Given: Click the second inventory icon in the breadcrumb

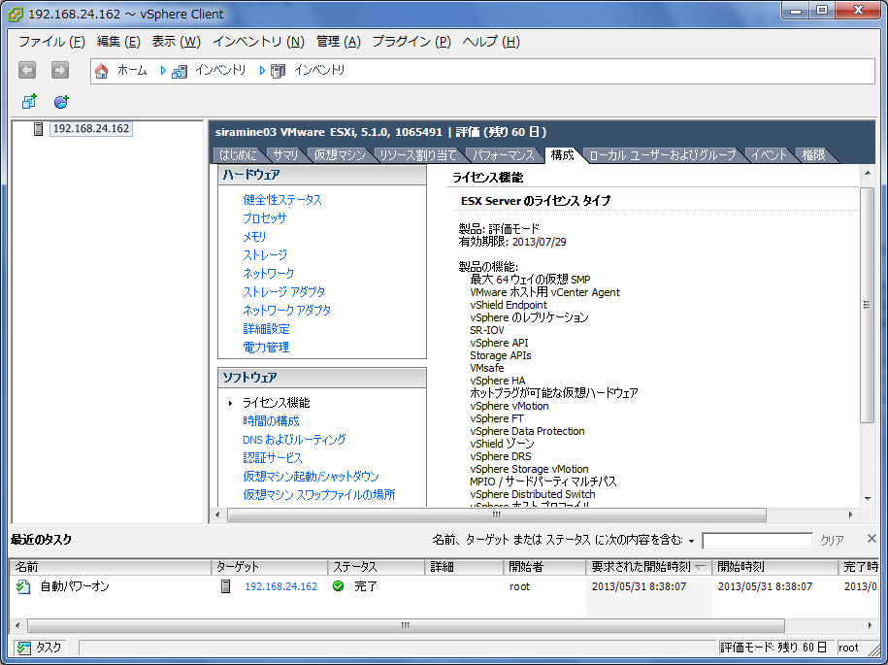Looking at the screenshot, I should [279, 72].
